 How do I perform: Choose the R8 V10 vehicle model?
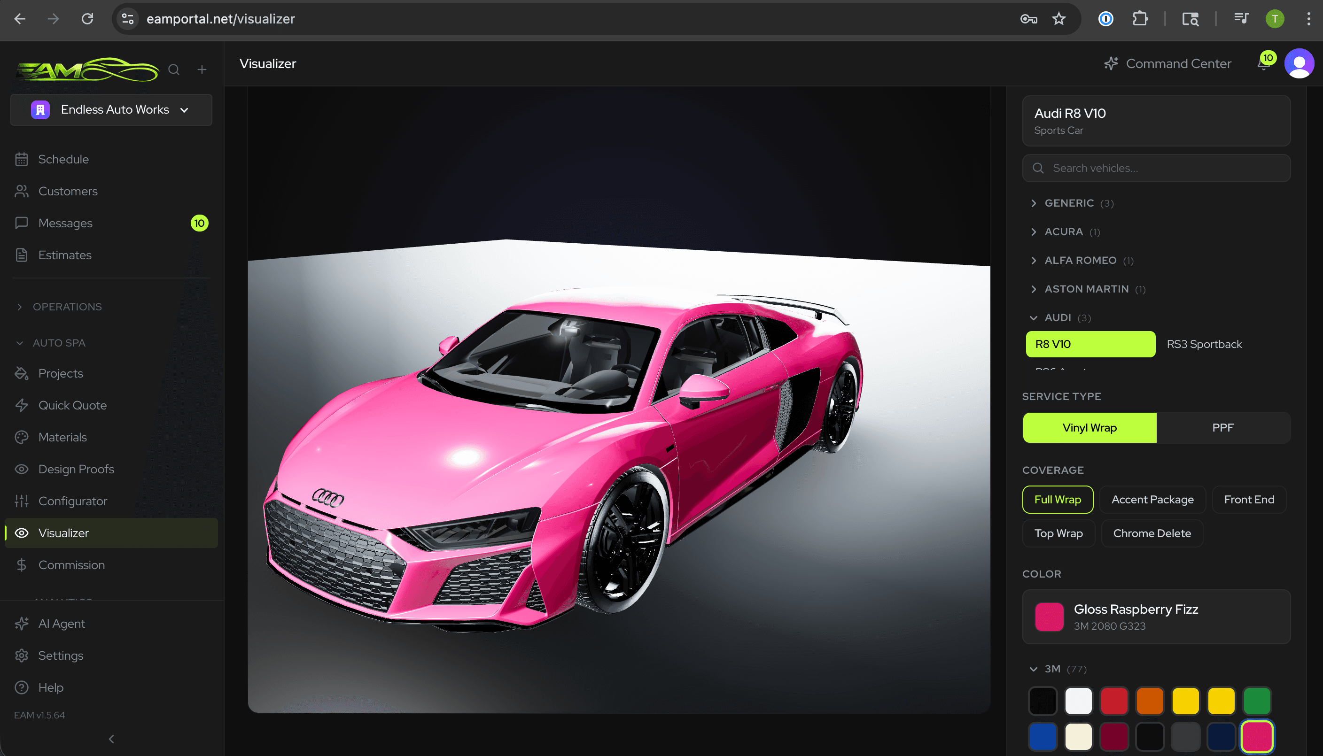coord(1090,344)
